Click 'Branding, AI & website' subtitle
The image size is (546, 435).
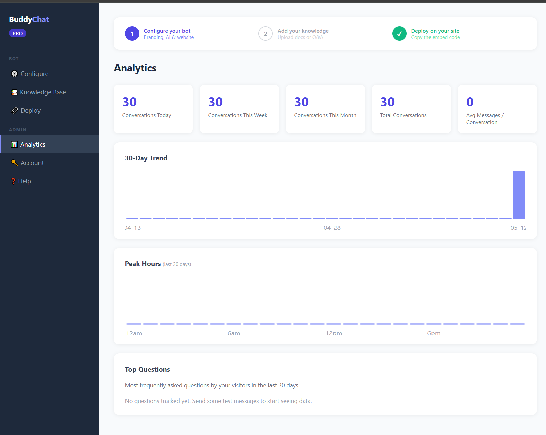tap(169, 37)
